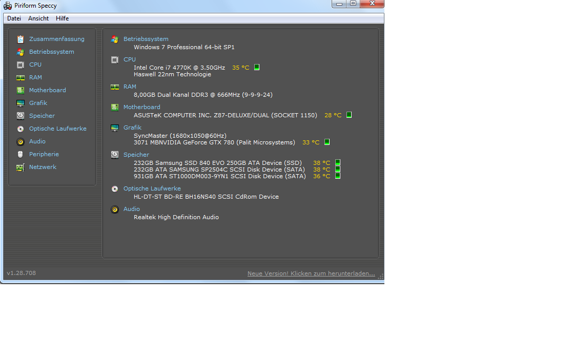
Task: Select the CPU sidebar entry
Action: (35, 65)
